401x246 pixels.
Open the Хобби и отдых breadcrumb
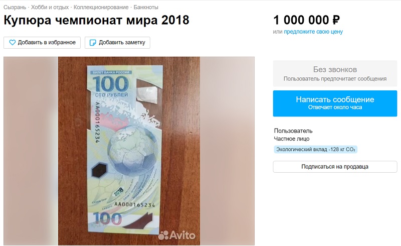50,7
